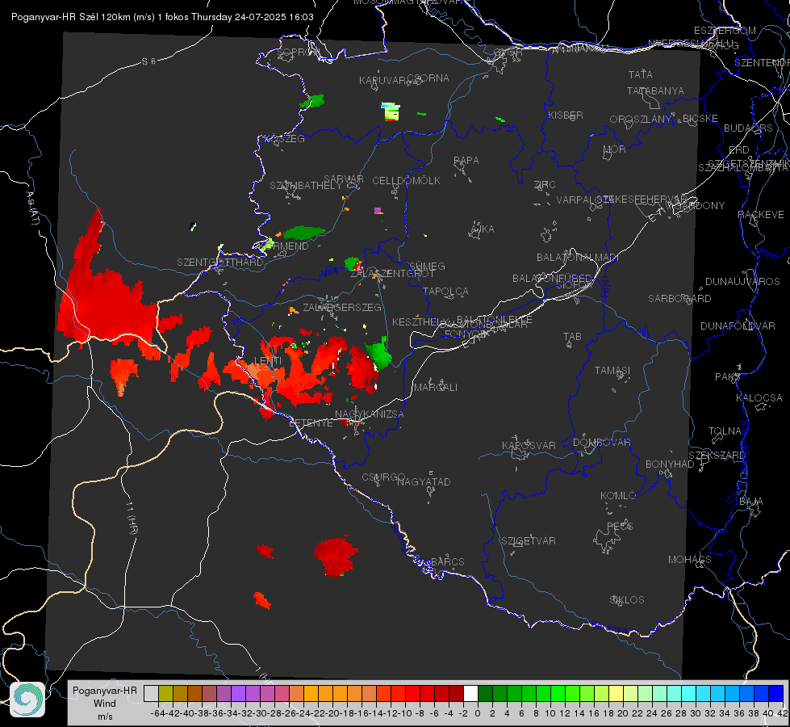Click the 'PÁPA' city label

[x=466, y=161]
